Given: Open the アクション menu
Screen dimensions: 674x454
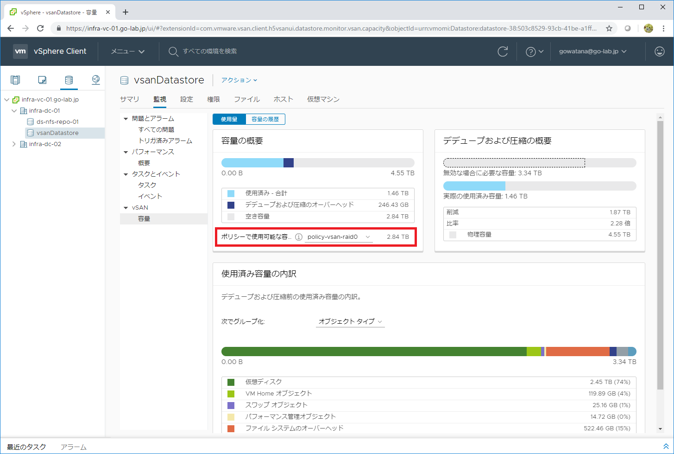Looking at the screenshot, I should (x=239, y=80).
